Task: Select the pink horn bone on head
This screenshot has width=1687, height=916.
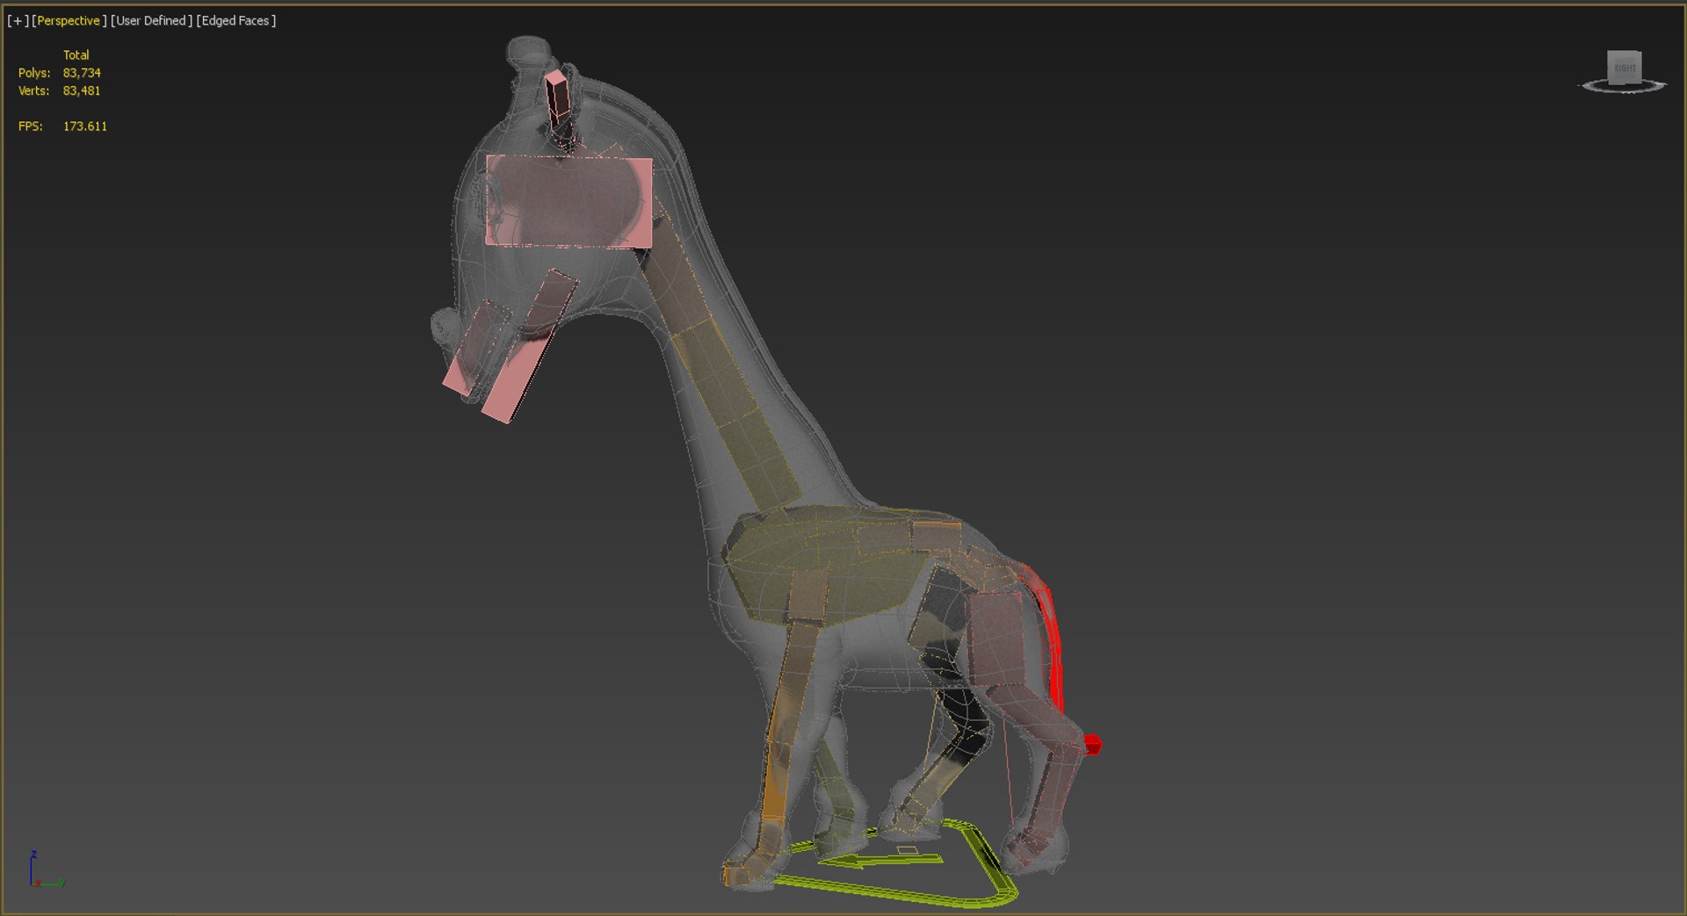Action: (557, 97)
